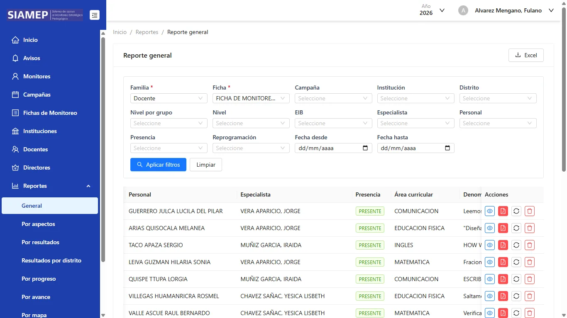This screenshot has height=318, width=567.
Task: Refresh the LEIVA GUZMAN row
Action: 516,262
